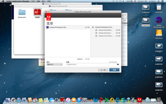The image size is (166, 104).
Task: Open Finder from the Dock
Action: click(8, 100)
